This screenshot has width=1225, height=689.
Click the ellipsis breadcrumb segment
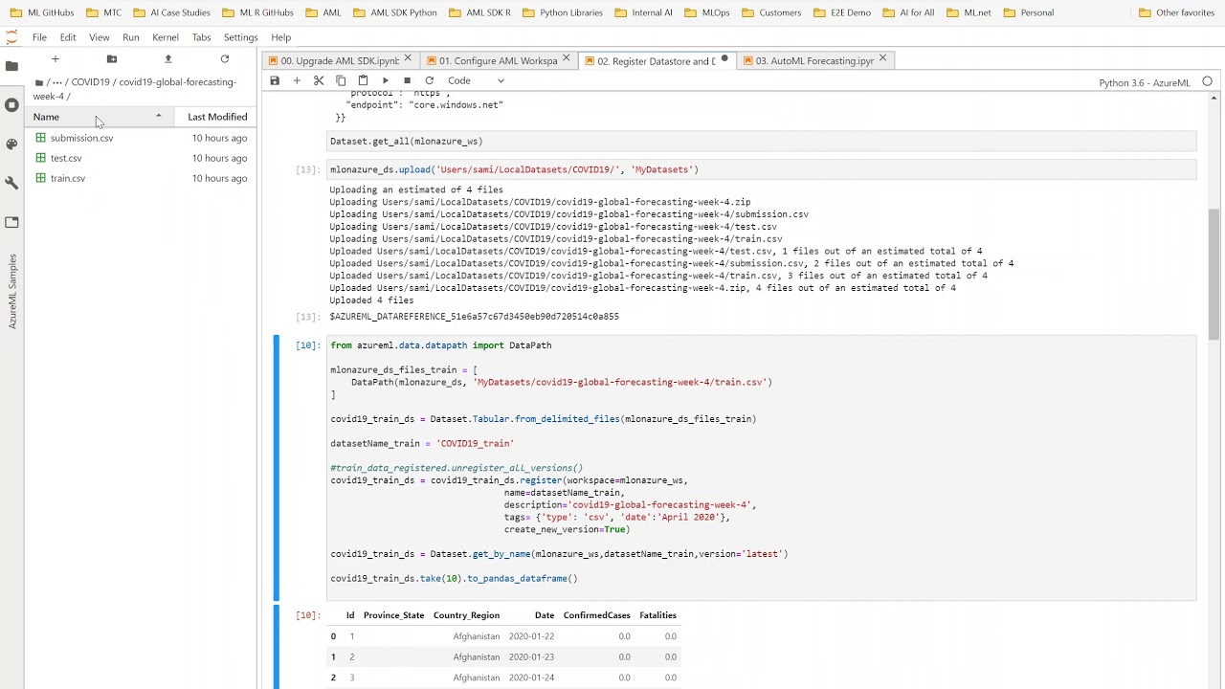(58, 82)
